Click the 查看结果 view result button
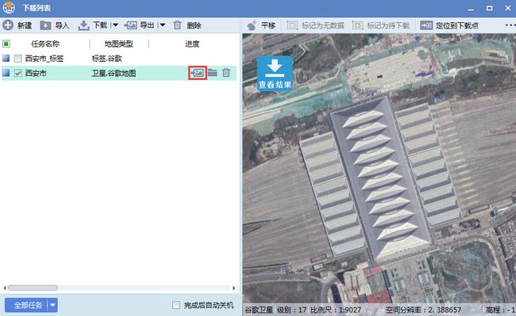The image size is (516, 316). tap(275, 74)
